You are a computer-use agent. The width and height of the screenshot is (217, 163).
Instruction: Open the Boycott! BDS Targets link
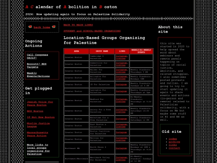tap(37, 66)
